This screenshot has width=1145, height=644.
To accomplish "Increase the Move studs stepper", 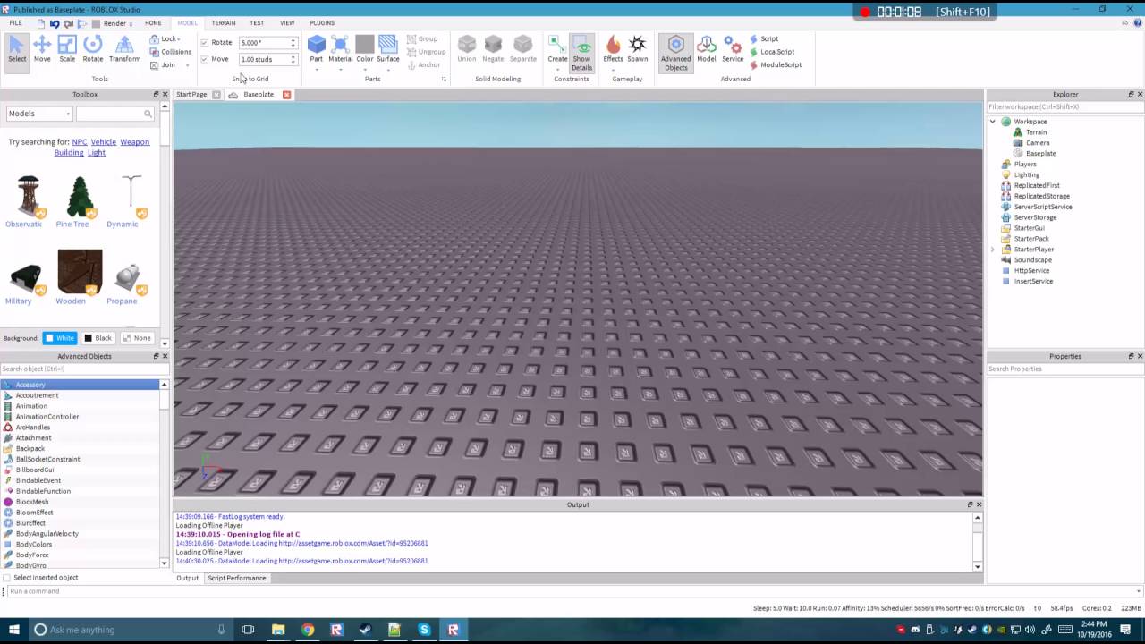I will point(293,57).
